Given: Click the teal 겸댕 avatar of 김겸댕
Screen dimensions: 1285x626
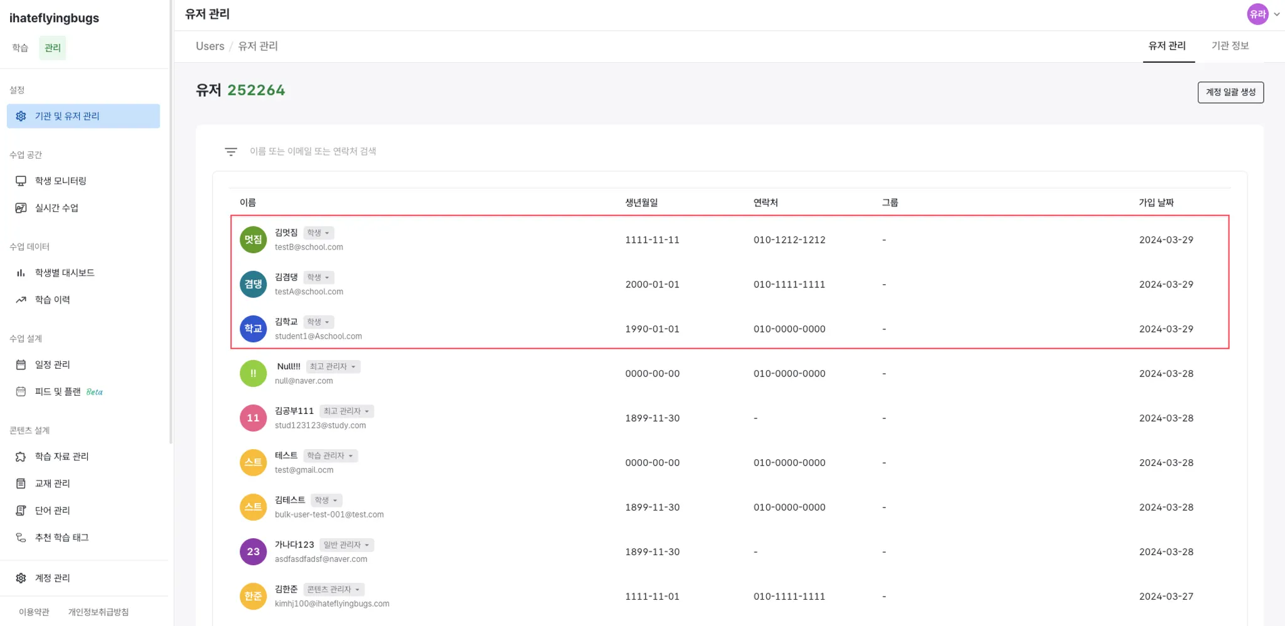Looking at the screenshot, I should point(253,284).
